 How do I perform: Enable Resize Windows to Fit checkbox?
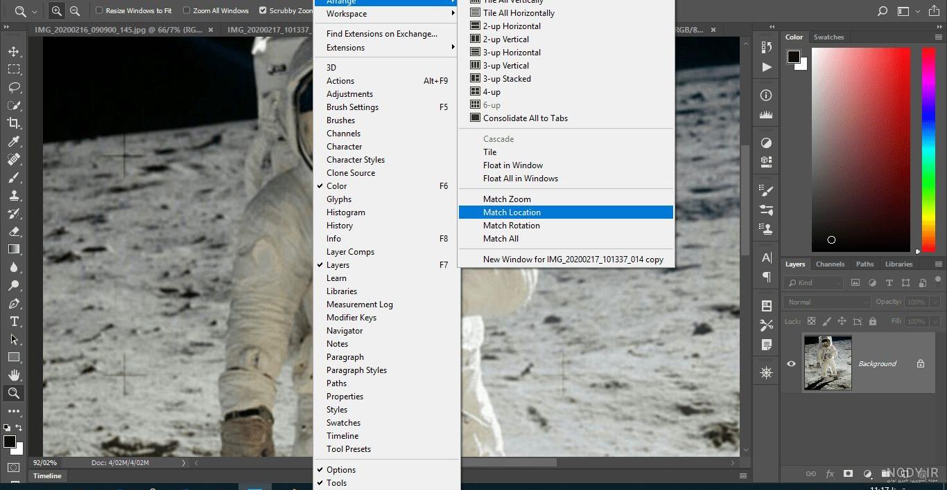(98, 10)
